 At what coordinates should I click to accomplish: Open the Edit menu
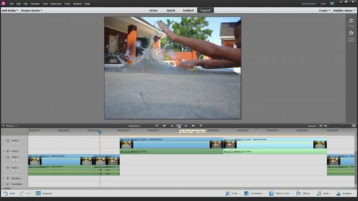click(x=18, y=4)
